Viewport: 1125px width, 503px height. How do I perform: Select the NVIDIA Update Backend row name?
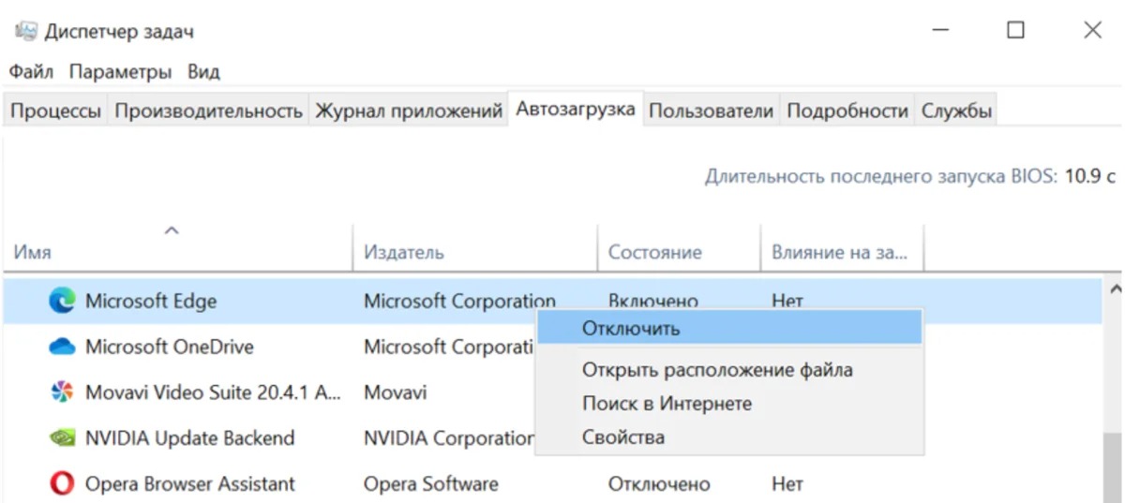[x=189, y=437]
